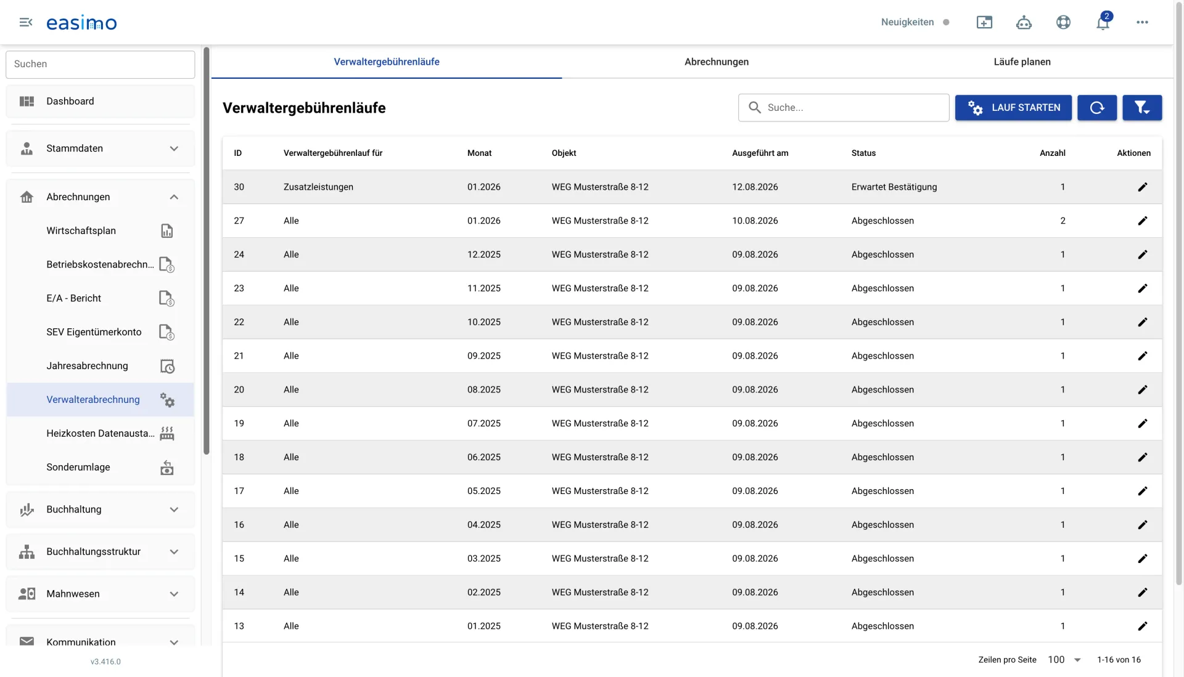Viewport: 1184px width, 677px height.
Task: Edit run ID 24 with pencil icon
Action: (1143, 255)
